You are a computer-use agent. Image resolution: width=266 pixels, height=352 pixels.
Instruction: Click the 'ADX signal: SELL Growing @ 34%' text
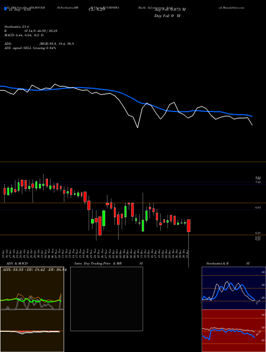tap(30, 48)
